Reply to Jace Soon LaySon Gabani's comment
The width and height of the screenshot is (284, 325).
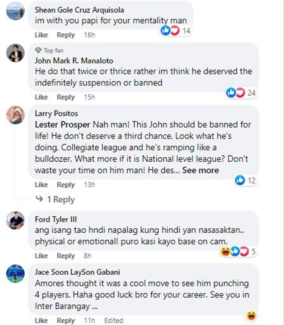(x=66, y=320)
